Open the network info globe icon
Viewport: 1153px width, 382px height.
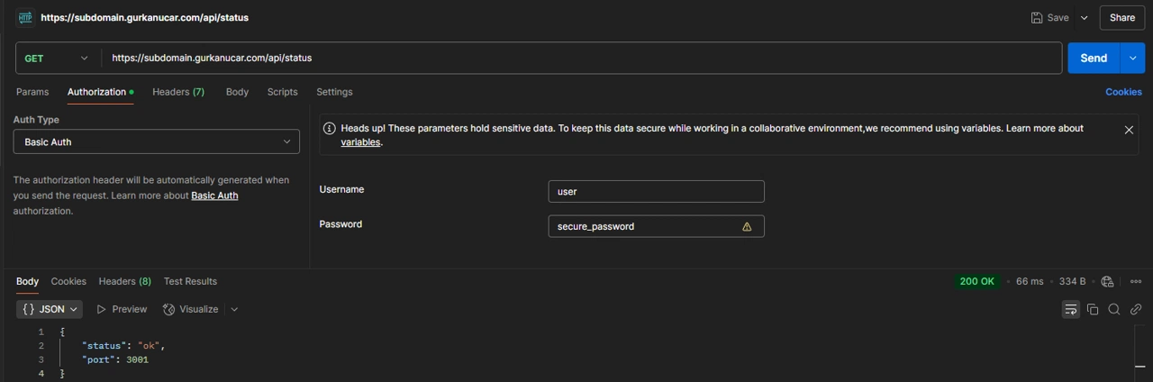point(1108,281)
